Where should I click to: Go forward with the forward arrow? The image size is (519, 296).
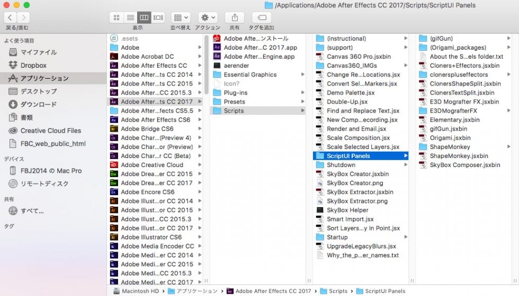23,17
